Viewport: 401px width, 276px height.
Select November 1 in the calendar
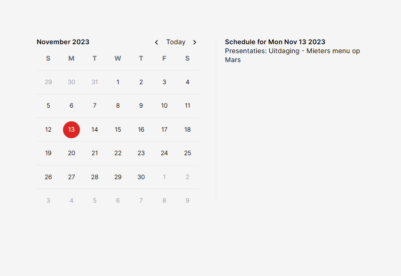point(118,82)
